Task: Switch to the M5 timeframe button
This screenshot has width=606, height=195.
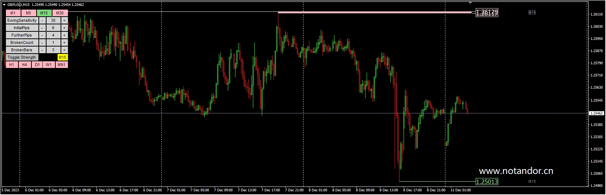Action: 28,13
